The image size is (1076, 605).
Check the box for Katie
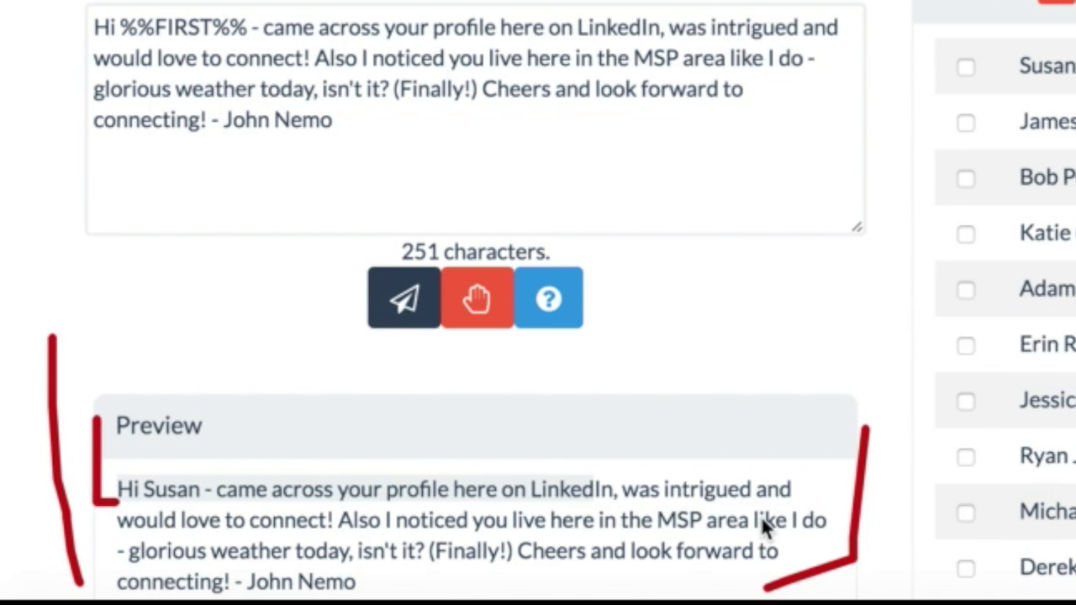(966, 234)
